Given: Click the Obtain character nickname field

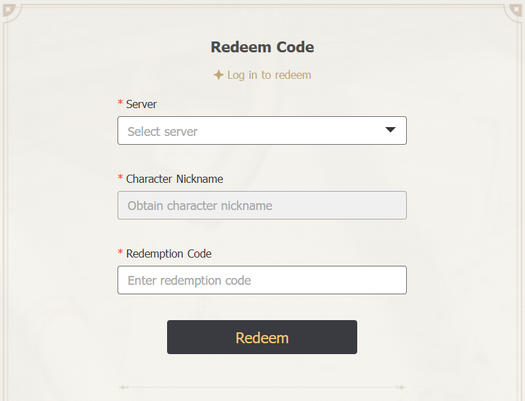Looking at the screenshot, I should click(x=262, y=205).
